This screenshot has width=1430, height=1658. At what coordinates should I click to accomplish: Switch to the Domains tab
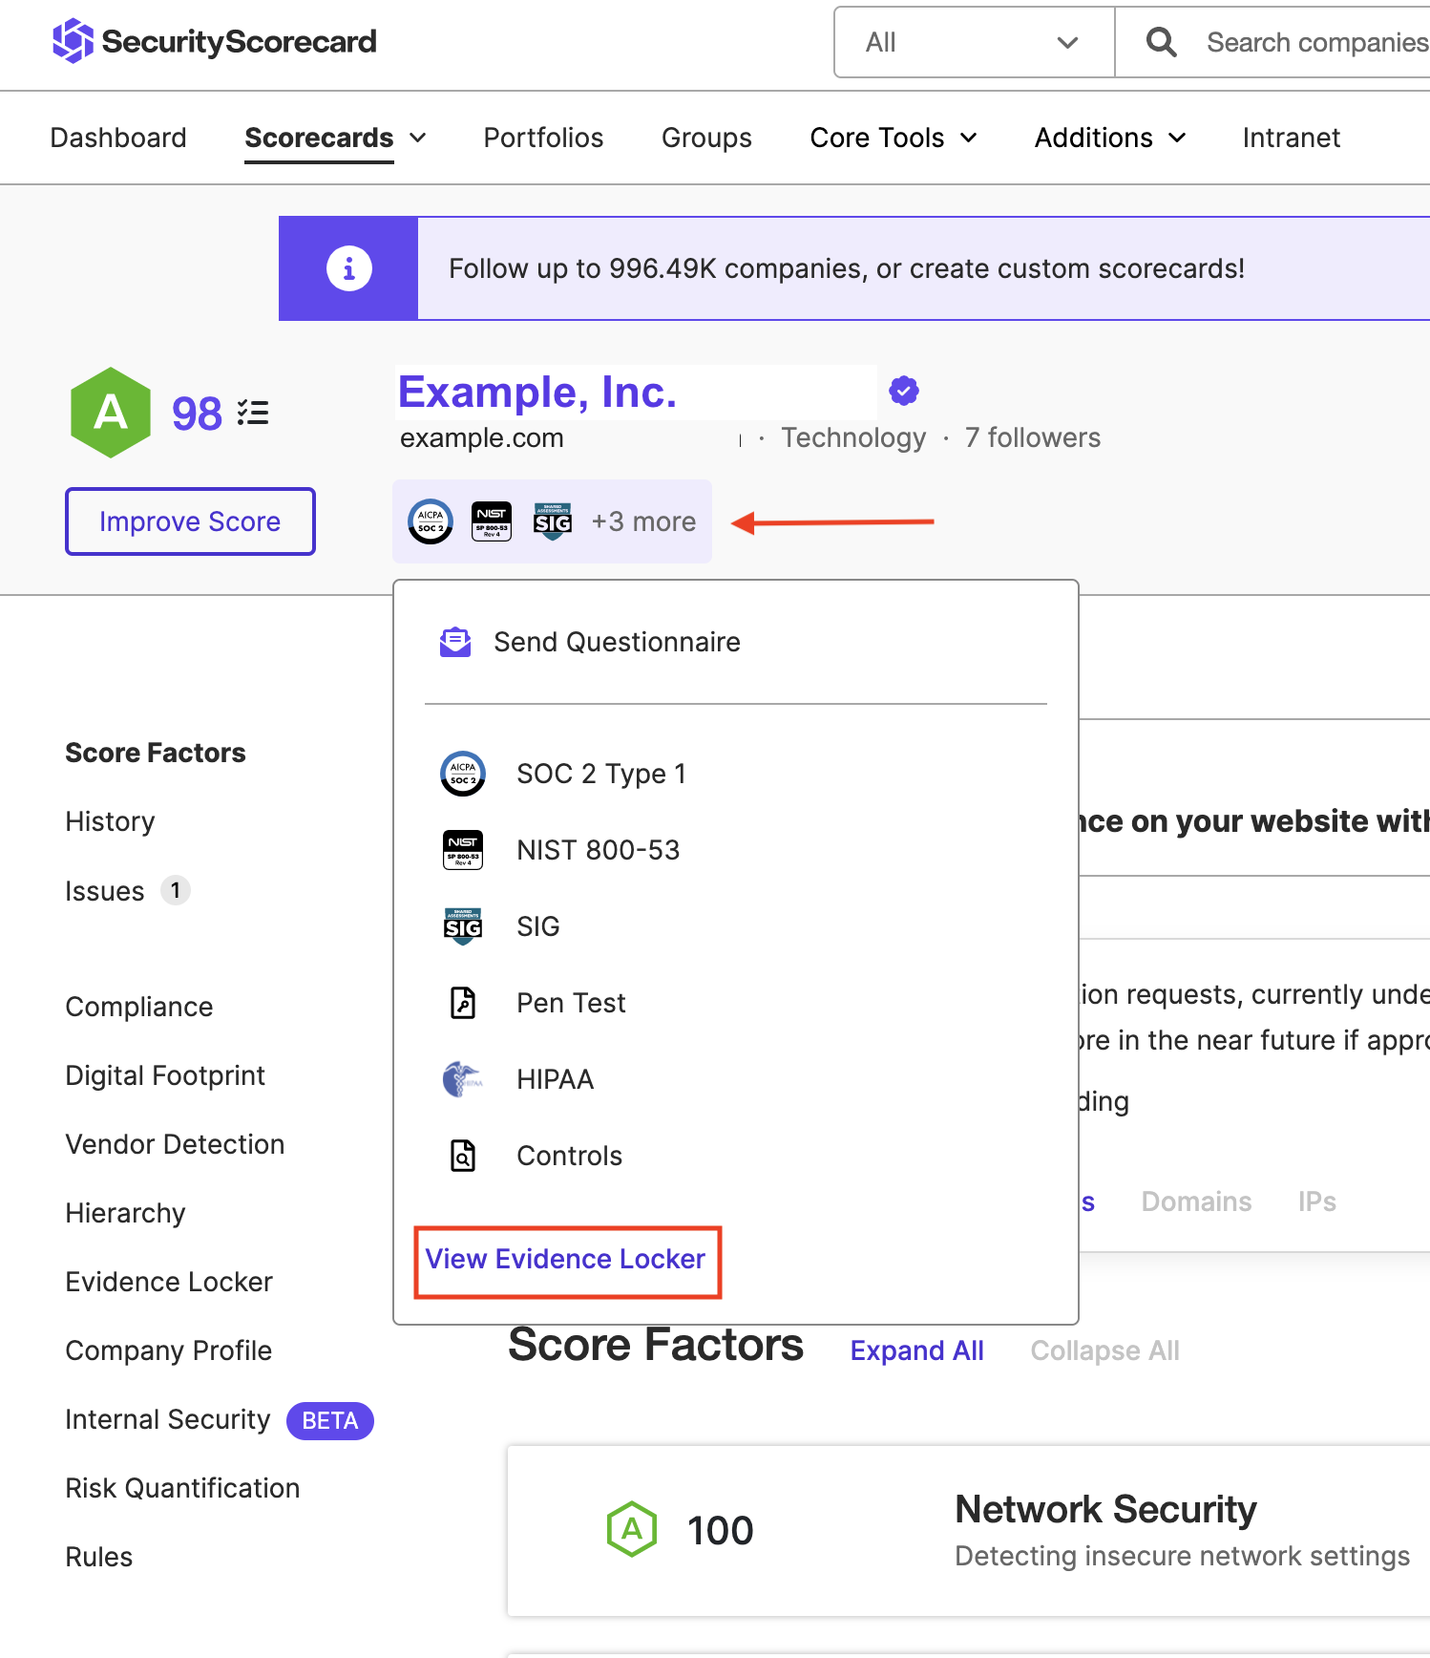coord(1196,1201)
